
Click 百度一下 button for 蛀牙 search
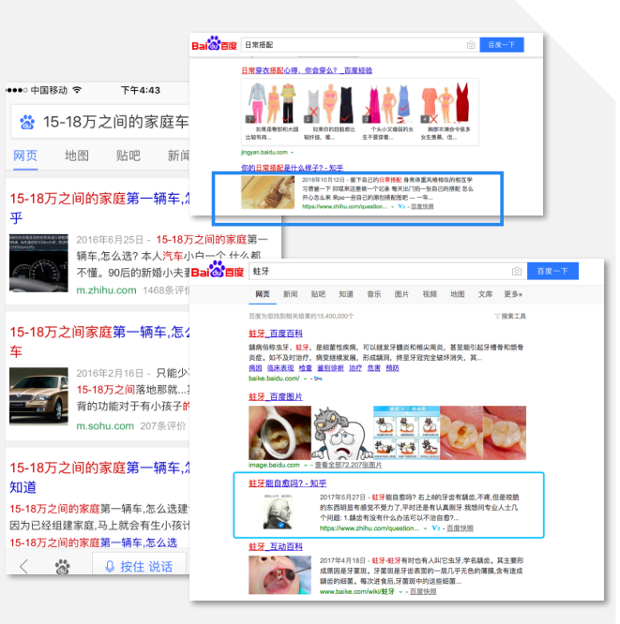click(x=552, y=272)
